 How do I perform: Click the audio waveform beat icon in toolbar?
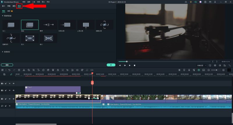(x=77, y=70)
